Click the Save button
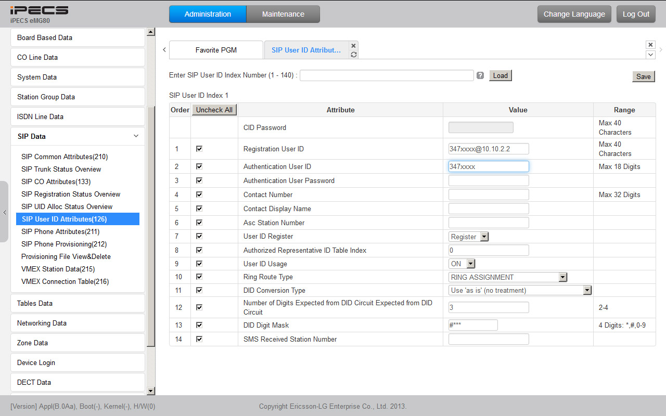Image resolution: width=666 pixels, height=416 pixels. pos(643,76)
